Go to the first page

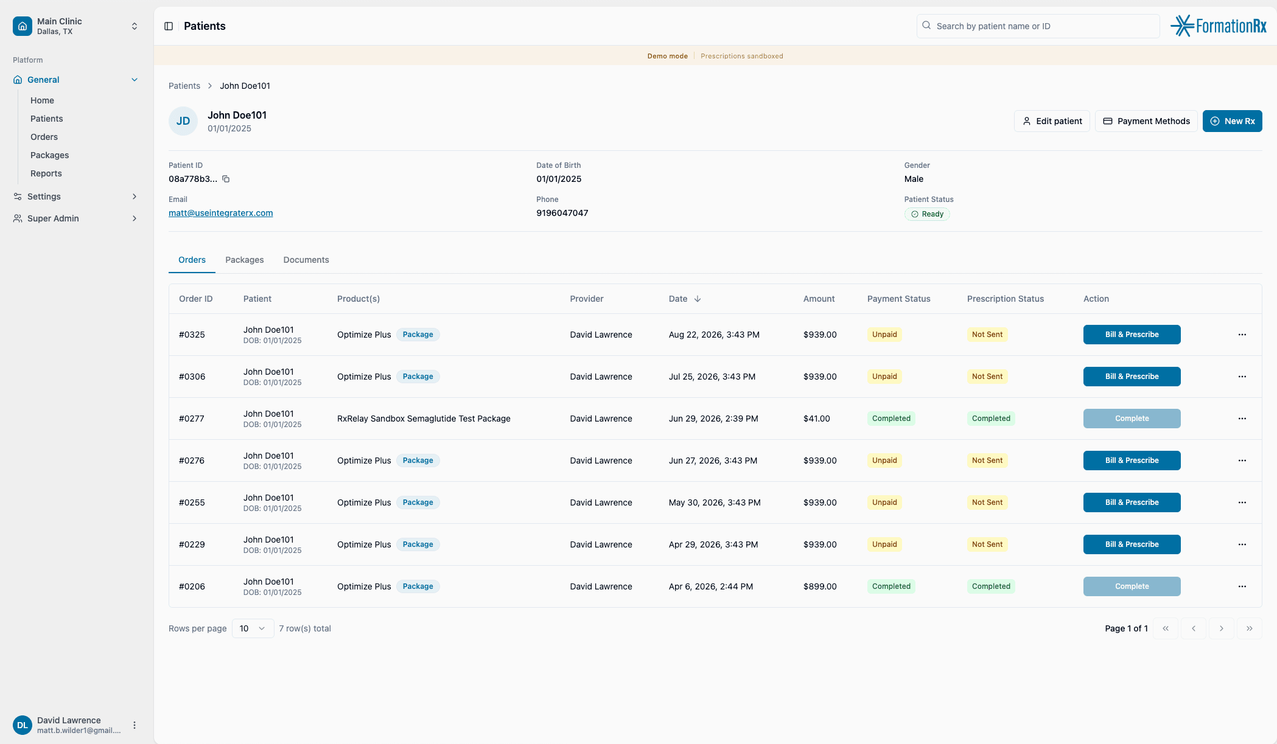point(1166,628)
